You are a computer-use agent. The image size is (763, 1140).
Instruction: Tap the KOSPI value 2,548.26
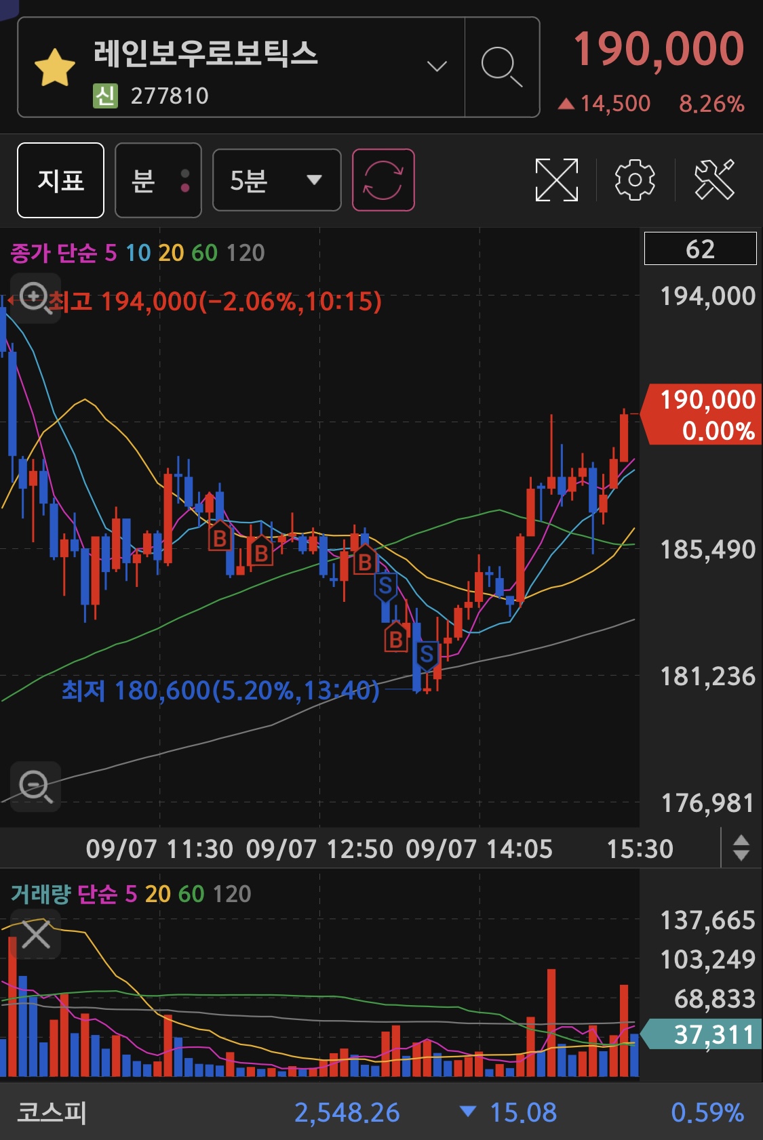[347, 1112]
